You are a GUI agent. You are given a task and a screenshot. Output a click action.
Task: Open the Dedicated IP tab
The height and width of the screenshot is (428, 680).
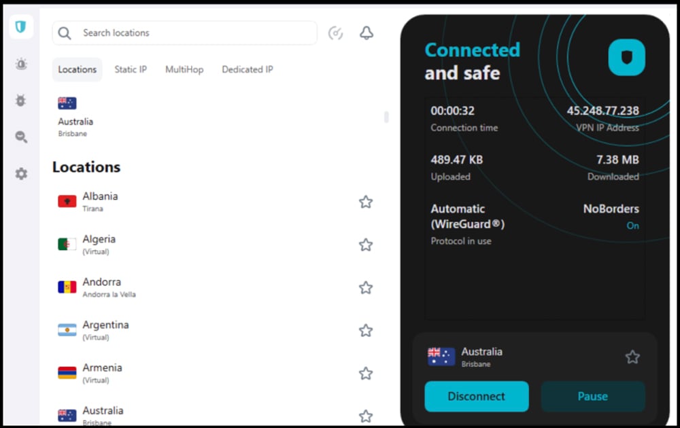pyautogui.click(x=248, y=69)
